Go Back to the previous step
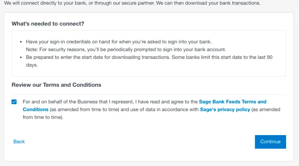Screen dimensions: 299x166 19,142
